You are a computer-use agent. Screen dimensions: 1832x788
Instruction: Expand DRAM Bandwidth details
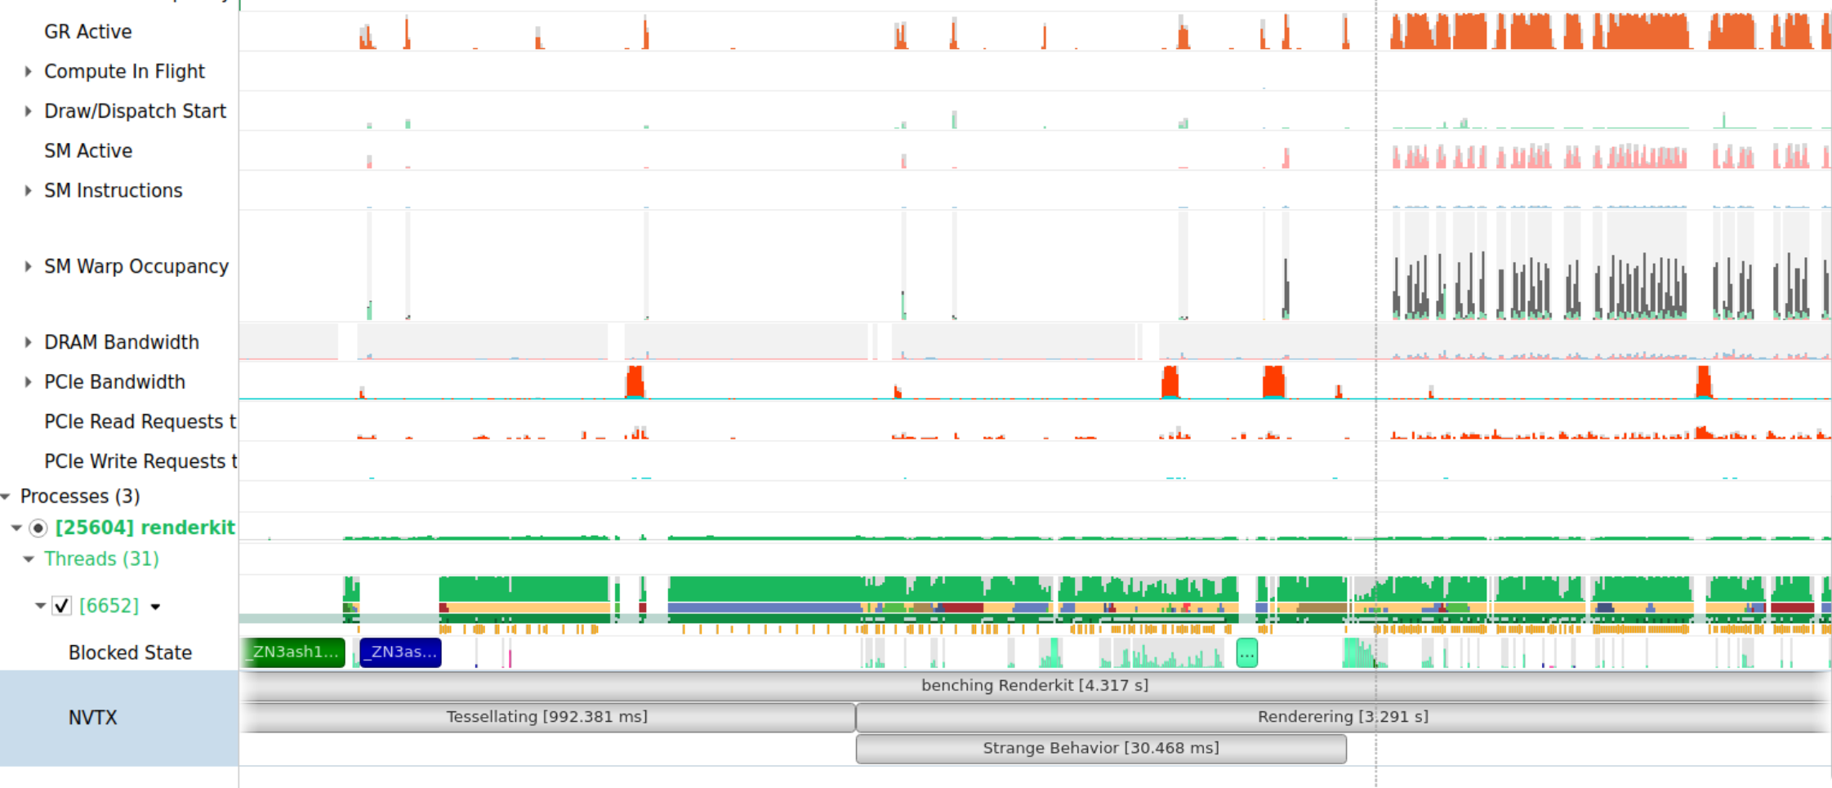point(28,343)
